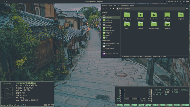Open Documentos in the sidebar places
Screen dimensions: 190x107
111,30
